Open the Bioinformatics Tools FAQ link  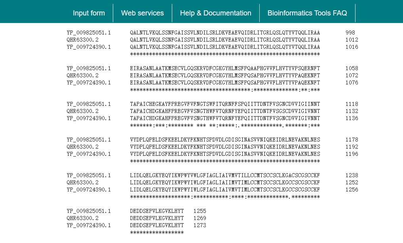coord(307,13)
